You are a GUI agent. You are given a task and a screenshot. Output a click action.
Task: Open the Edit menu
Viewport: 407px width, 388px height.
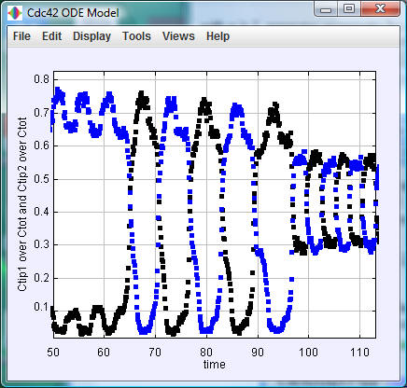[x=51, y=36]
